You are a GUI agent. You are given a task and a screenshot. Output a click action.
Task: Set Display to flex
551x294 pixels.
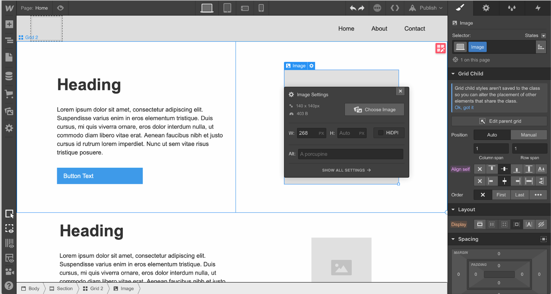[492, 224]
